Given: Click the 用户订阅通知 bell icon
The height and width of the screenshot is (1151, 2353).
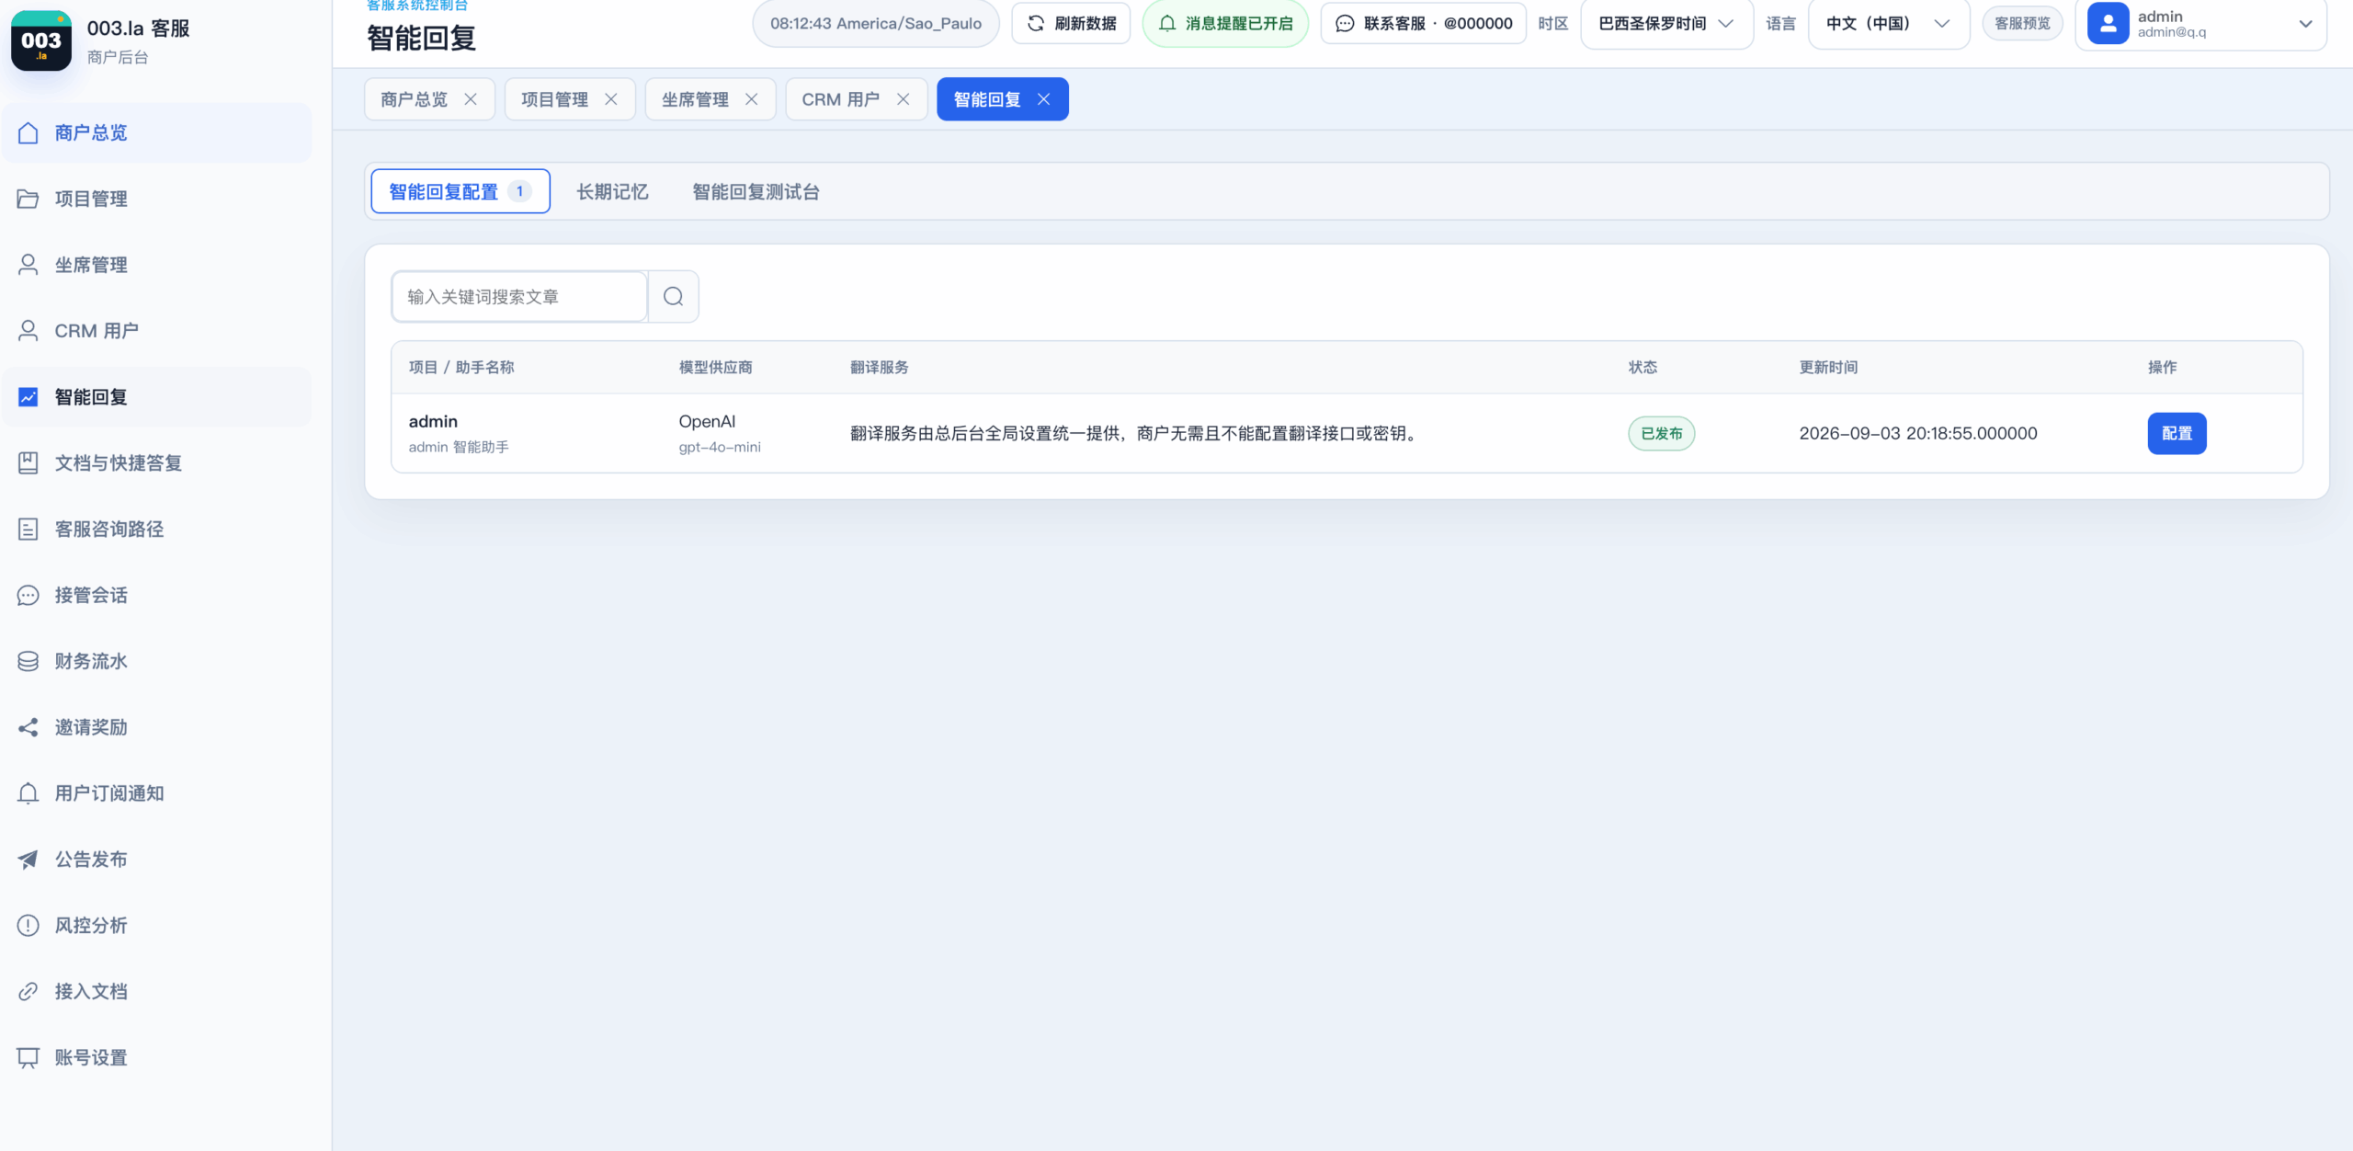Looking at the screenshot, I should [28, 793].
